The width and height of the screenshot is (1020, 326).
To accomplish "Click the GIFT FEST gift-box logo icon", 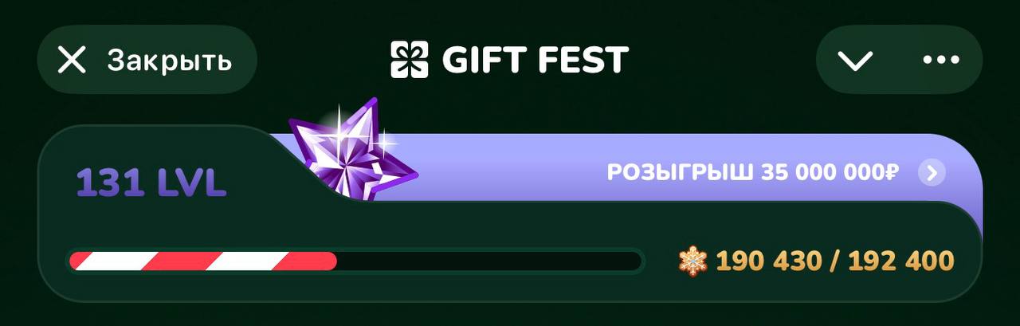I will 409,60.
